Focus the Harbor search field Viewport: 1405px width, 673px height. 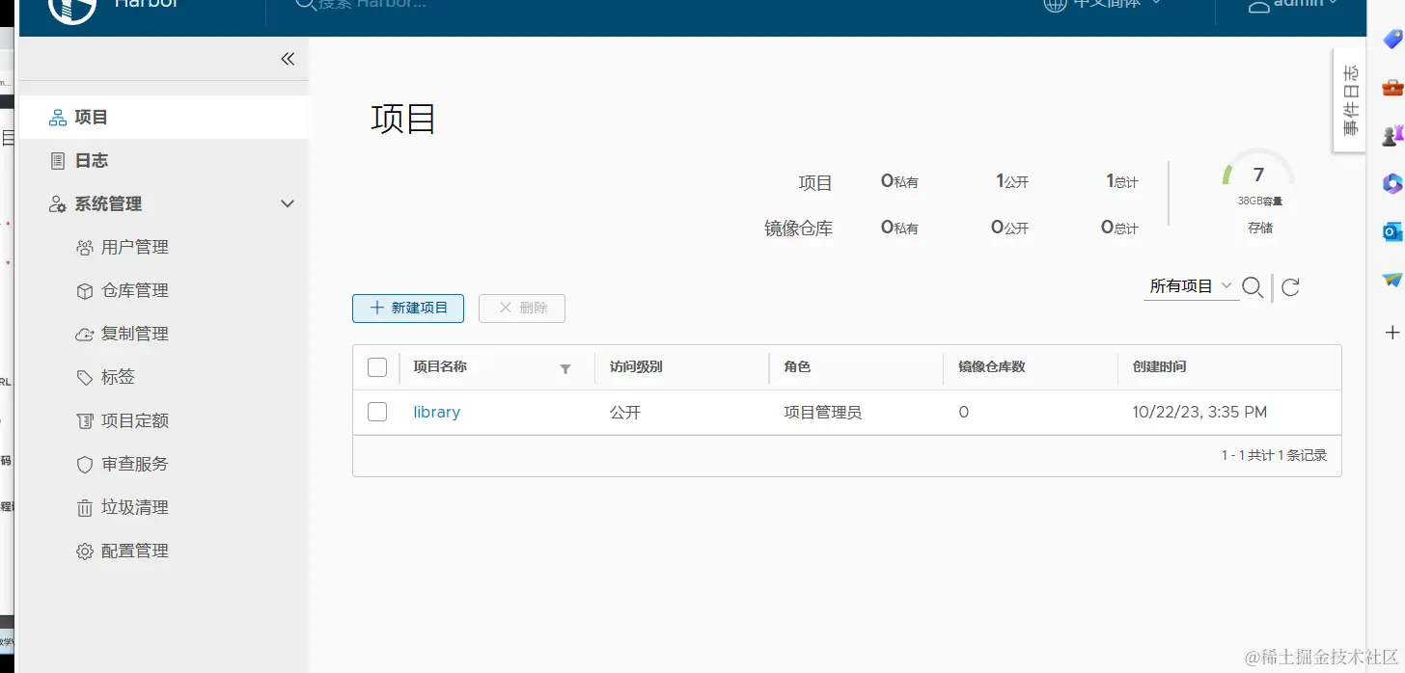click(372, 4)
